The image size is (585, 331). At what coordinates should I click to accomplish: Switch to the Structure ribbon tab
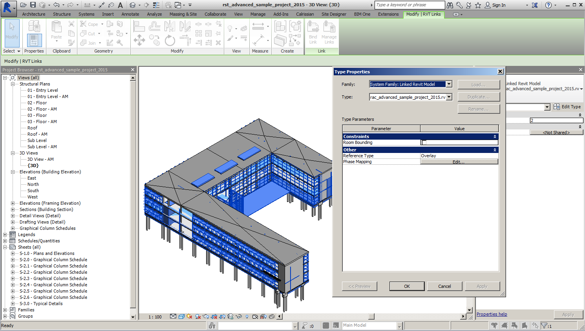pos(62,14)
